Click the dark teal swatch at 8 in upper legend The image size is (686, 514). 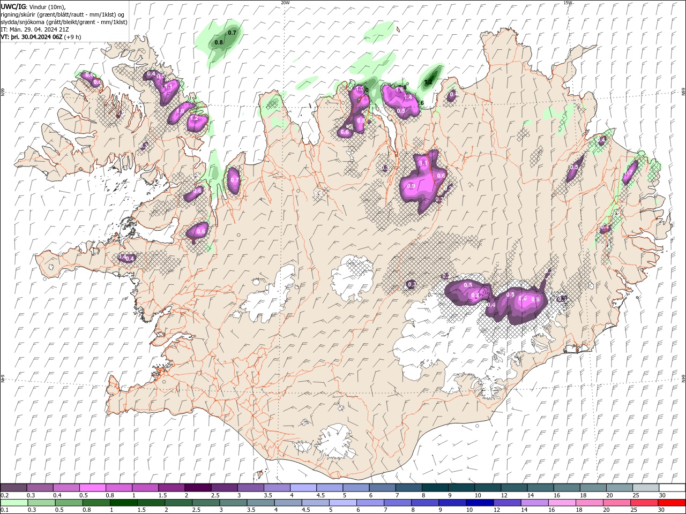coord(435,488)
